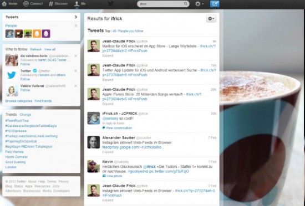The height and width of the screenshot is (206, 305).
Task: Expand the Mailbox für iOS tweet
Action: pos(108,56)
